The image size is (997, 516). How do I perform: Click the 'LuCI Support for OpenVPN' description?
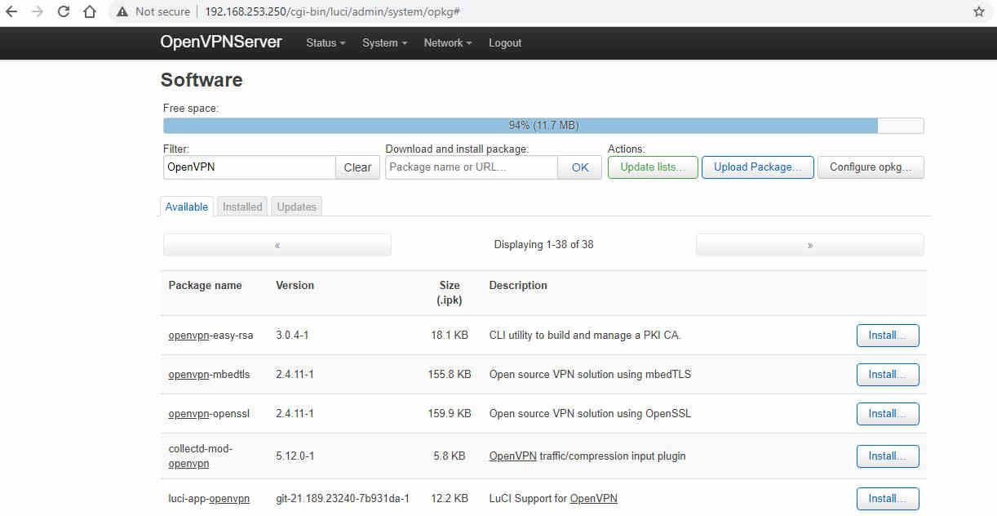click(x=553, y=499)
